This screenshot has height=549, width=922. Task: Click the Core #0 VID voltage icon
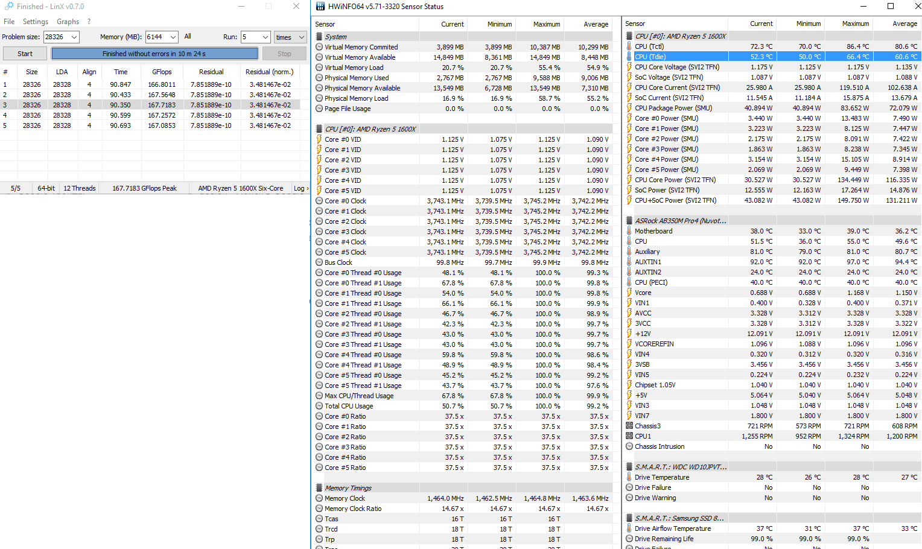pyautogui.click(x=319, y=139)
